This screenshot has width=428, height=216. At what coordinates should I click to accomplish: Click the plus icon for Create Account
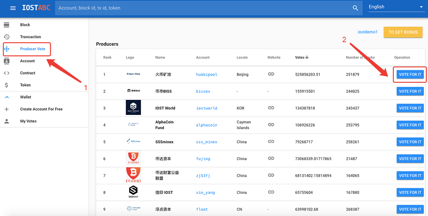7,109
